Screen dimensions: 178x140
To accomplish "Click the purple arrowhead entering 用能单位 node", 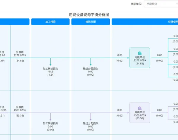I will point(128,113).
